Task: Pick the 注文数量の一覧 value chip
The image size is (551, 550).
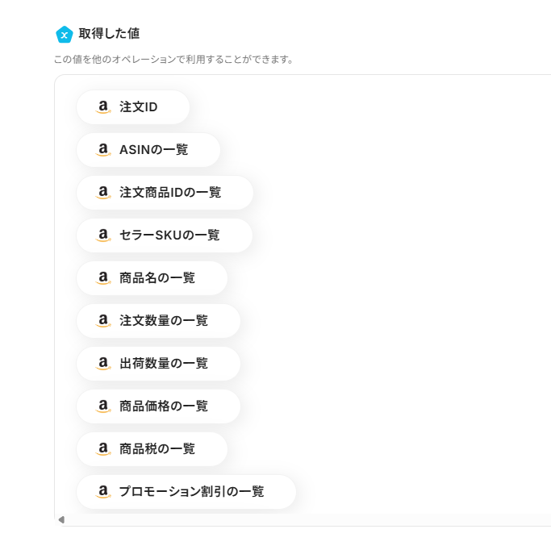Action: point(158,321)
